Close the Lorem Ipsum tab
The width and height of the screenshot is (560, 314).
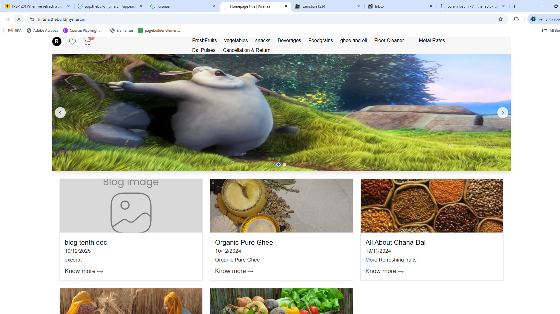coord(503,6)
